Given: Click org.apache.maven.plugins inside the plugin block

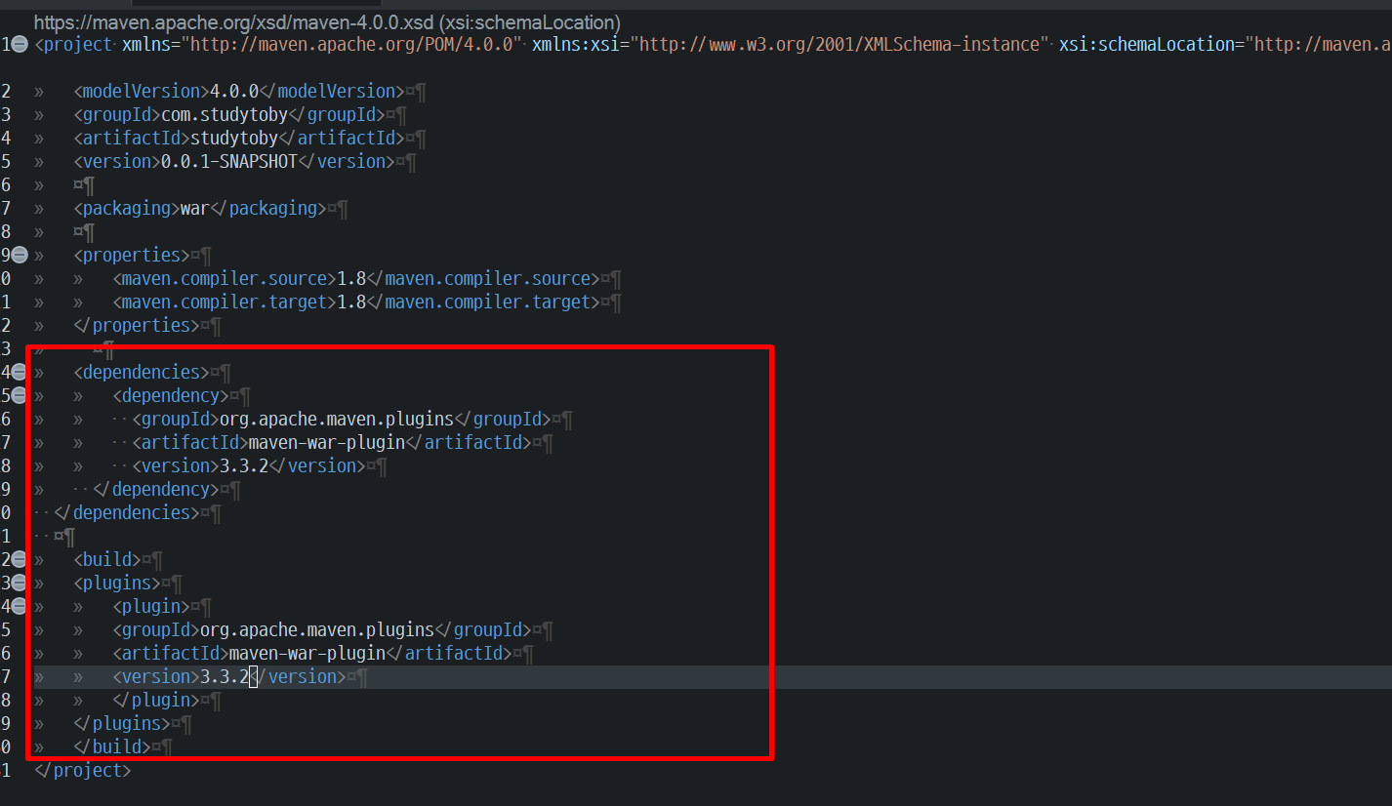Looking at the screenshot, I should click(x=317, y=629).
